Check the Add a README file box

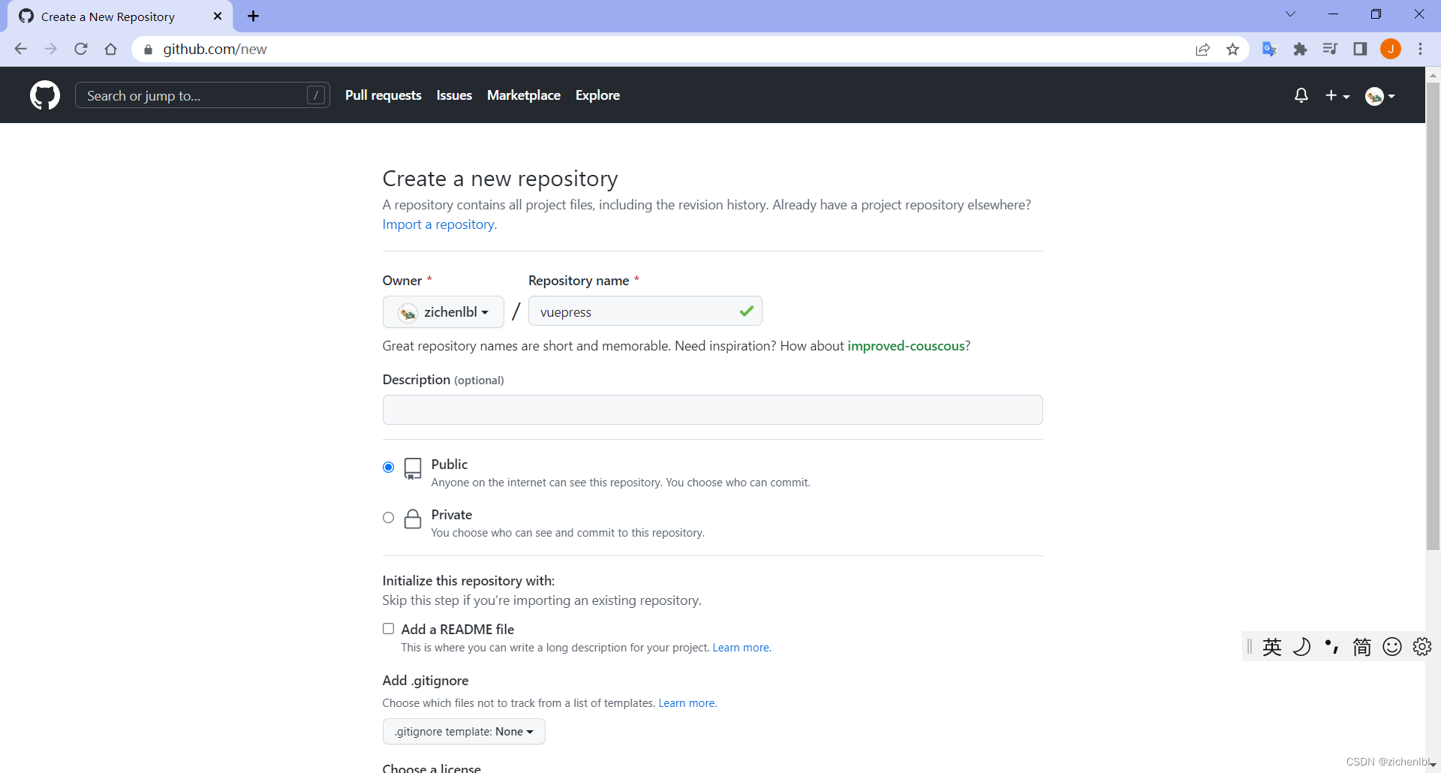pos(388,629)
